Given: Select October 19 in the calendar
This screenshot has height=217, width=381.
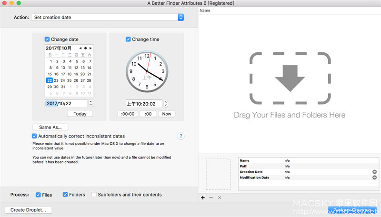Looking at the screenshot, I should click(x=76, y=74).
